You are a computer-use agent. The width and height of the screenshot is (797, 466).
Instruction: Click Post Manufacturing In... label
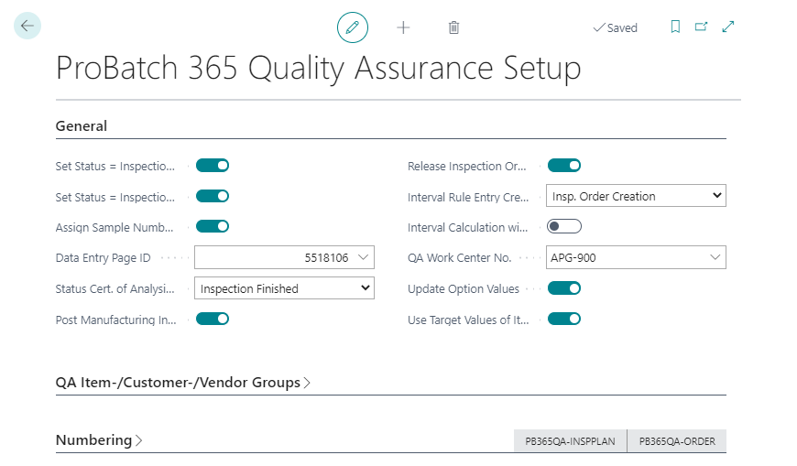[x=116, y=320]
